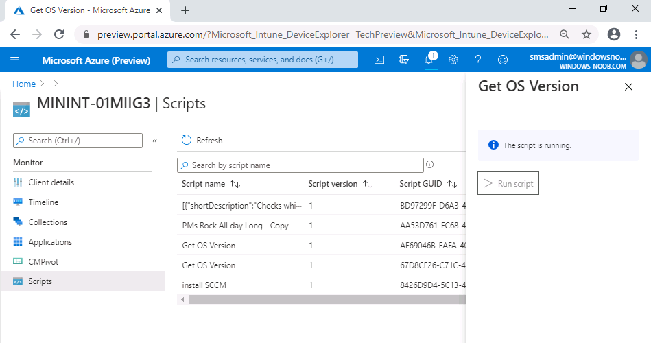The height and width of the screenshot is (343, 651).
Task: Close the Get OS Version pane
Action: (x=628, y=87)
